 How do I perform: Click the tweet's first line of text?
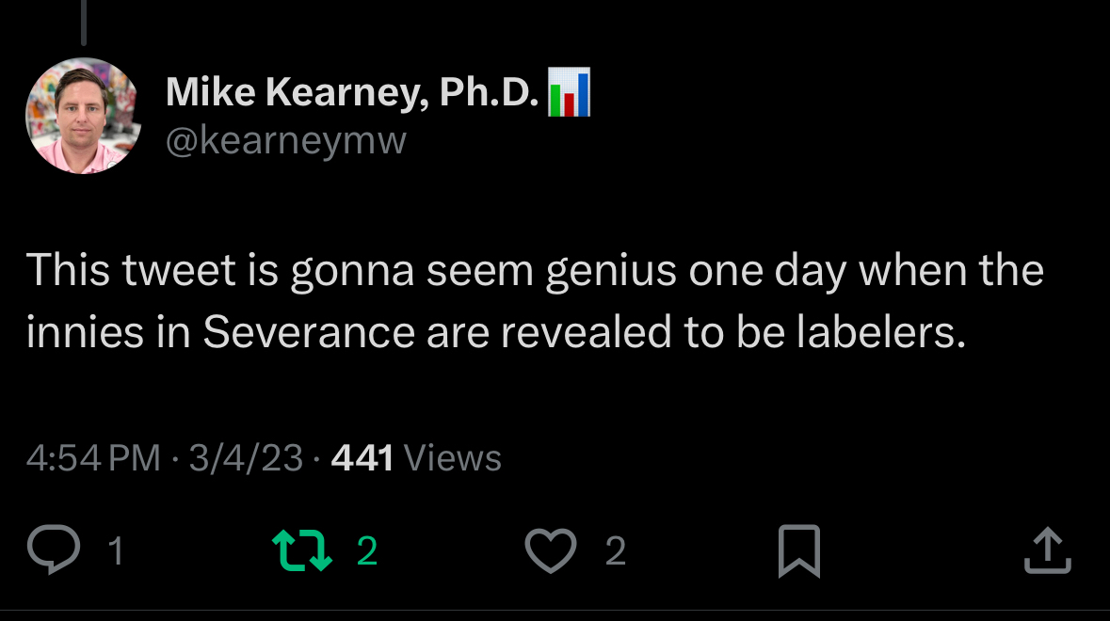[x=535, y=271]
